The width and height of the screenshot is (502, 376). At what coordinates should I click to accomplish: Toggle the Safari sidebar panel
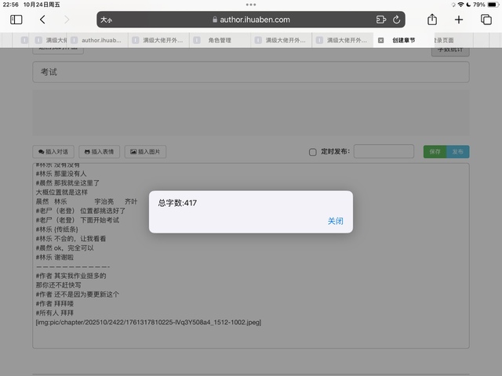click(x=16, y=20)
